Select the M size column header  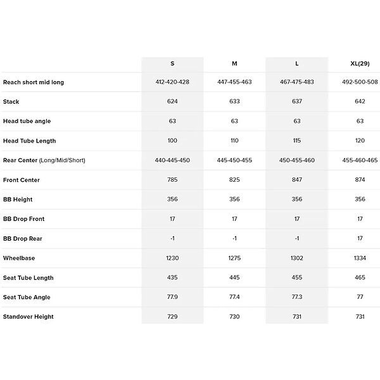(234, 64)
